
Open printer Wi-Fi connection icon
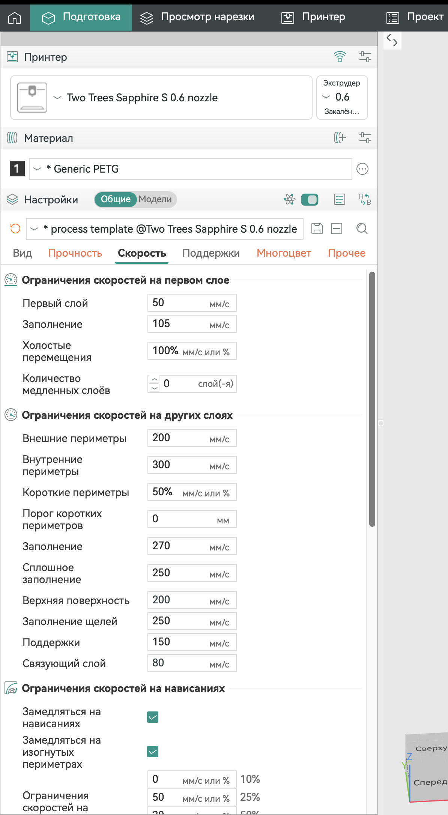(340, 57)
